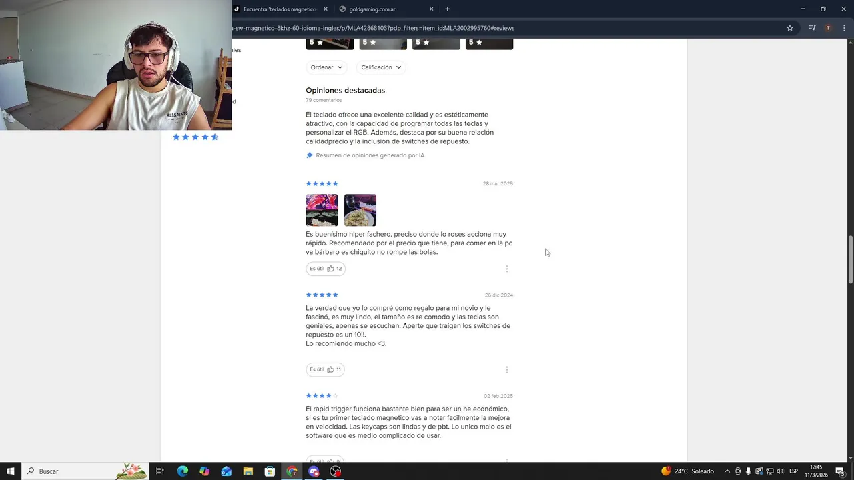Open the Chrome profile avatar
The width and height of the screenshot is (854, 480).
828,28
